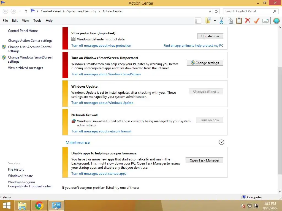Click the Classic Shell settings icon
282x211 pixels.
(x=276, y=21)
